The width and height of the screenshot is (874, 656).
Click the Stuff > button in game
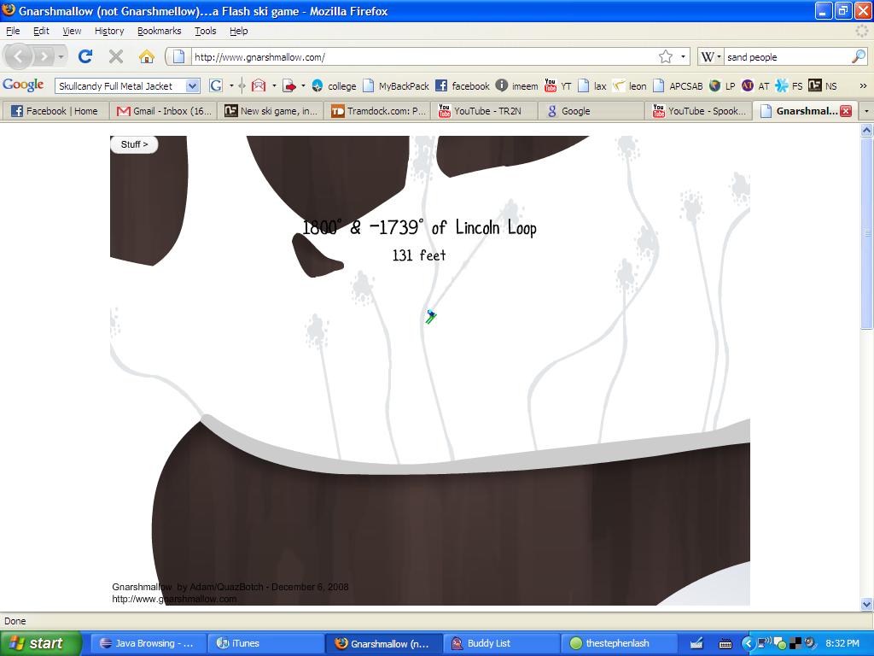click(x=134, y=144)
